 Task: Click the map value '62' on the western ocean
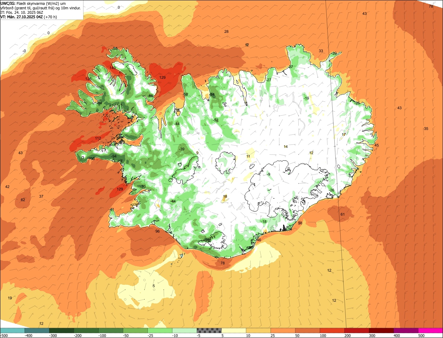pyautogui.click(x=23, y=200)
